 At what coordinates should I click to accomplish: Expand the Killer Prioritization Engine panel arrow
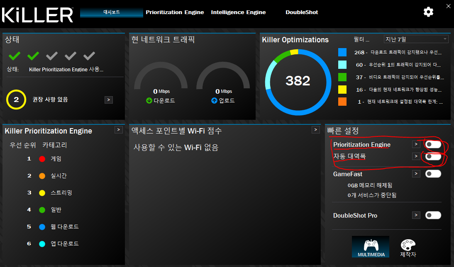(118, 130)
